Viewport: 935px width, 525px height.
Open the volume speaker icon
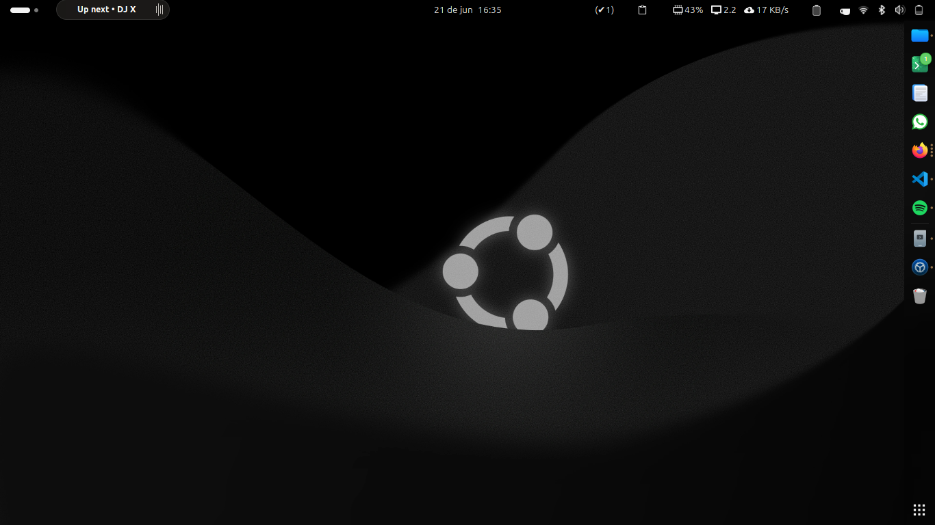(899, 10)
